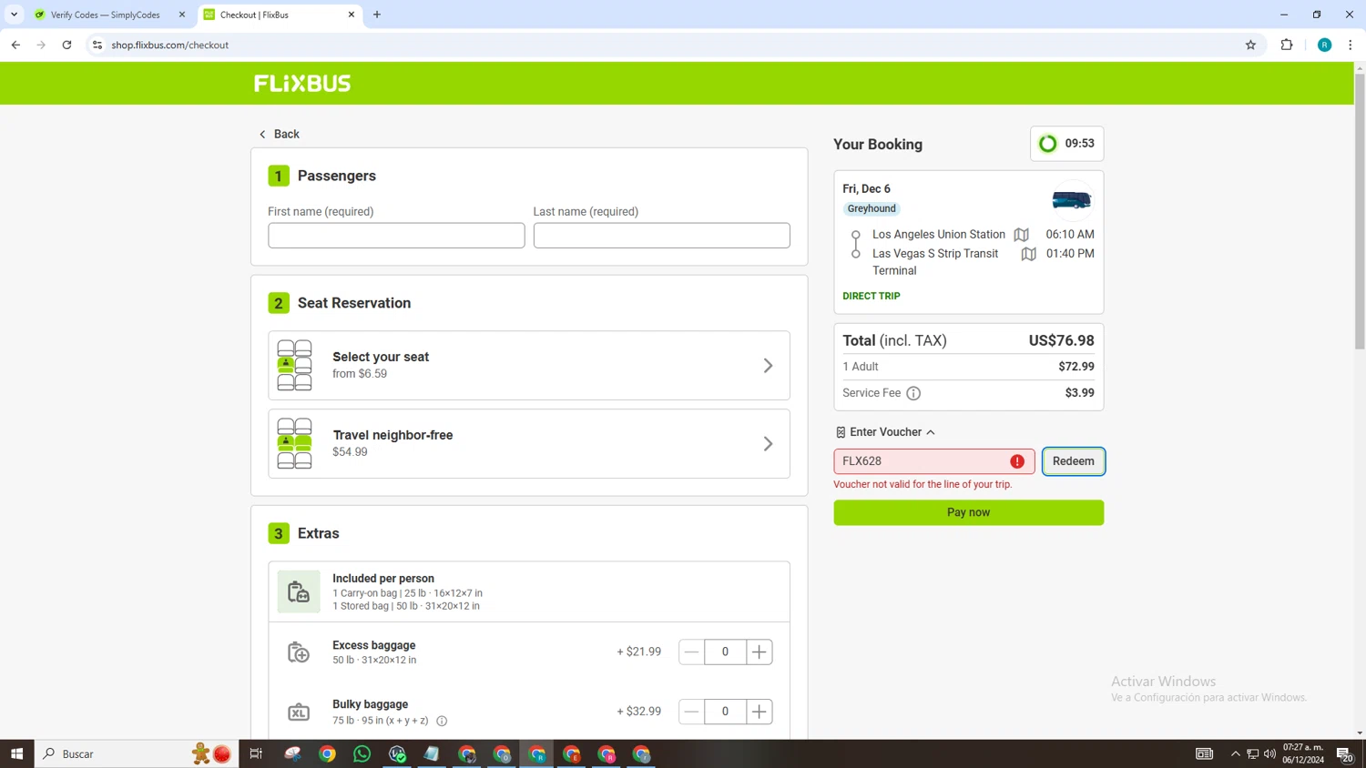This screenshot has width=1366, height=768.
Task: Open the notification center
Action: (1345, 753)
